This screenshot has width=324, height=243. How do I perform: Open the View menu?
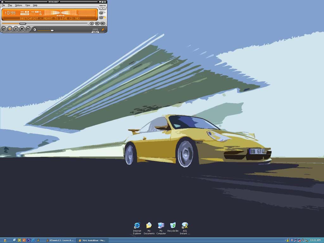(28, 5)
